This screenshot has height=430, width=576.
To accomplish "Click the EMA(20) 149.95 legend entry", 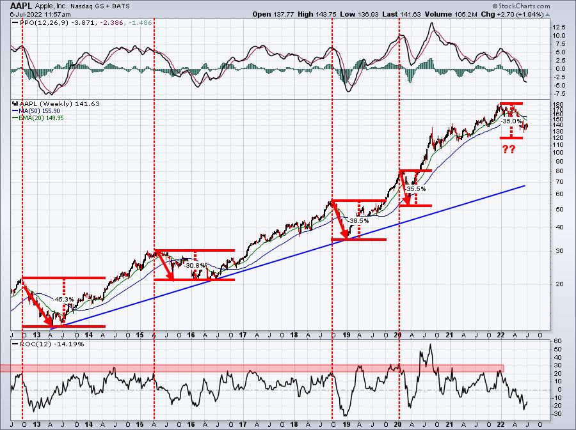I will click(x=38, y=118).
